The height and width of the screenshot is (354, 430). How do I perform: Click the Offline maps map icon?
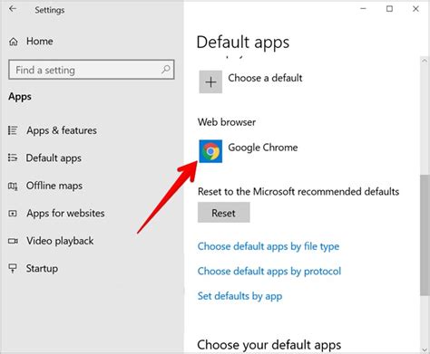(13, 186)
